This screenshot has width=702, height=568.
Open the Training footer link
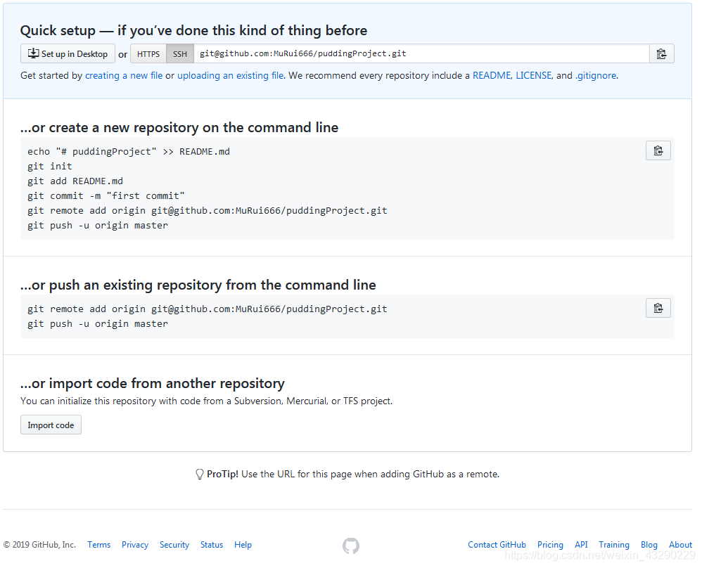point(614,545)
